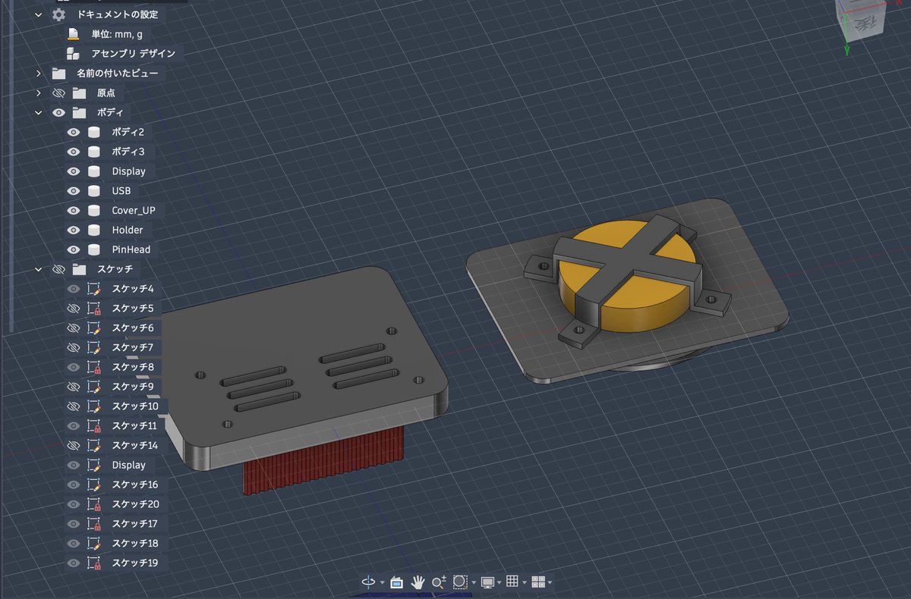Click the PinHead solid body icon

(94, 249)
